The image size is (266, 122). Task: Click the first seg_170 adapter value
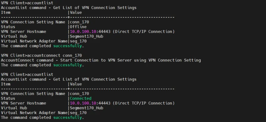(x=78, y=41)
